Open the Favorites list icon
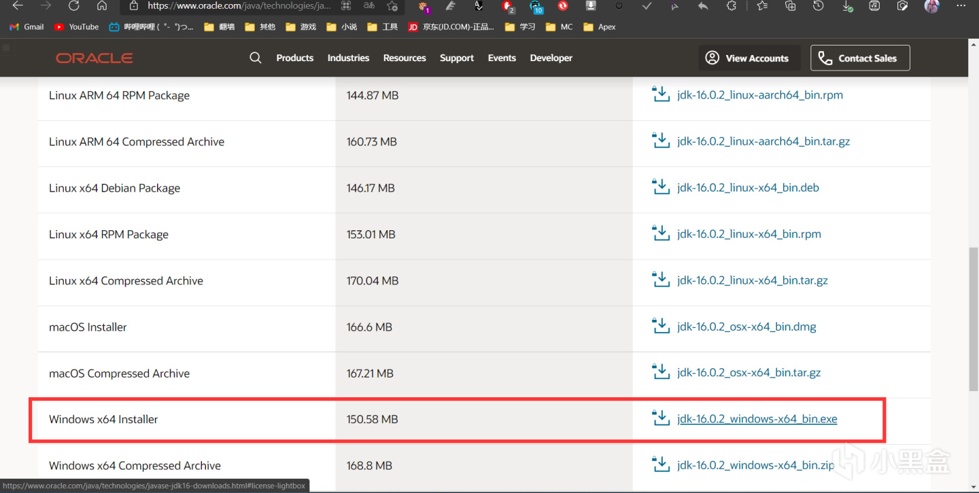 tap(762, 5)
